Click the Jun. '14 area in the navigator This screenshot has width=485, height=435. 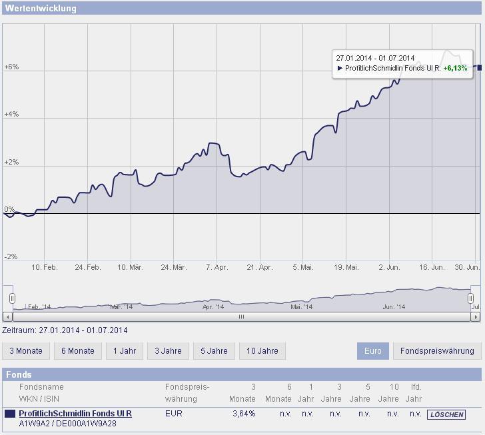pos(394,306)
